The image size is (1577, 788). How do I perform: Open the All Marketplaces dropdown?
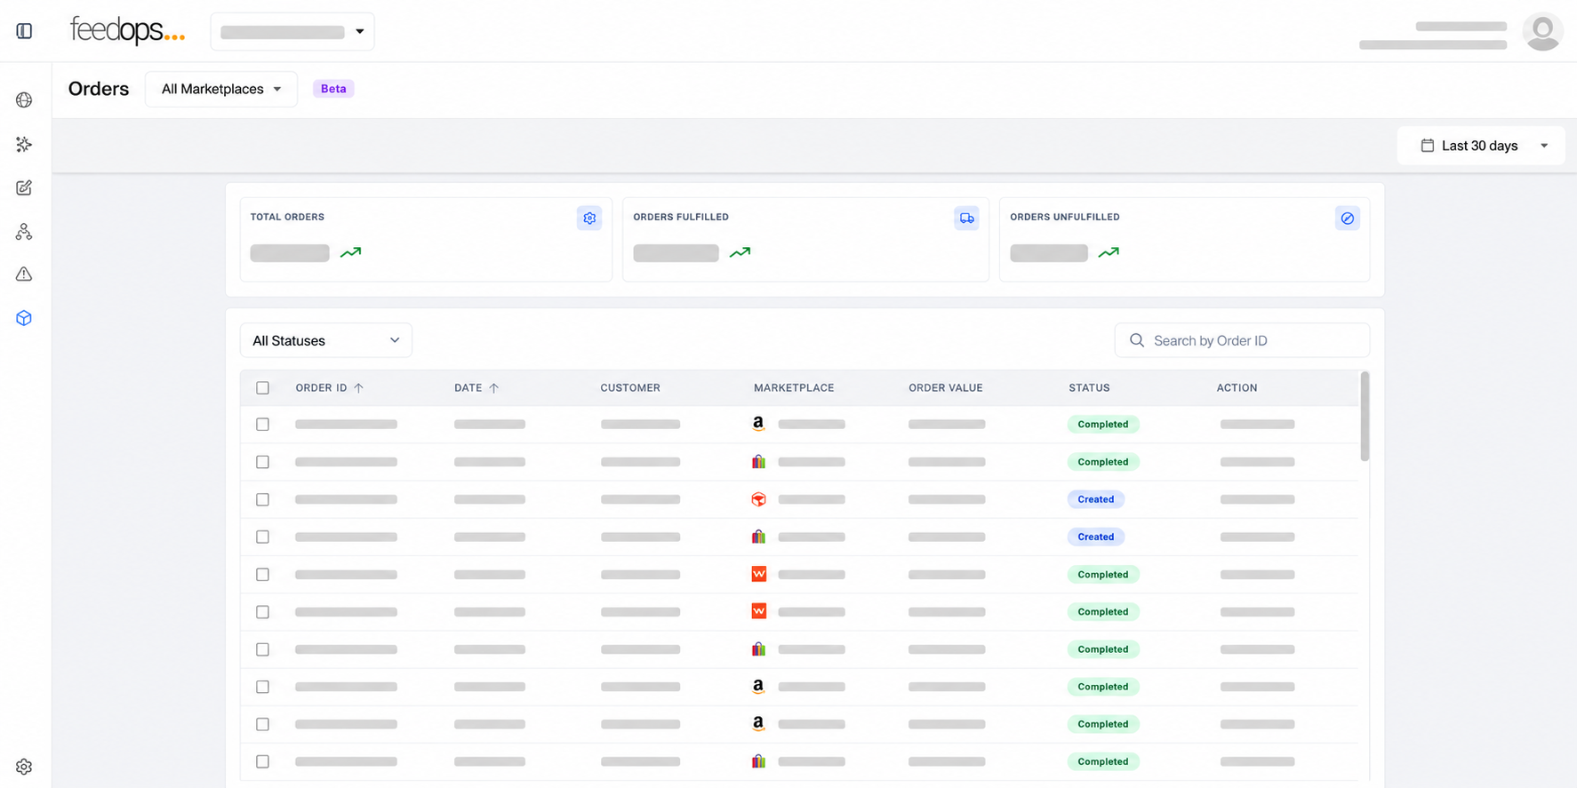(221, 89)
